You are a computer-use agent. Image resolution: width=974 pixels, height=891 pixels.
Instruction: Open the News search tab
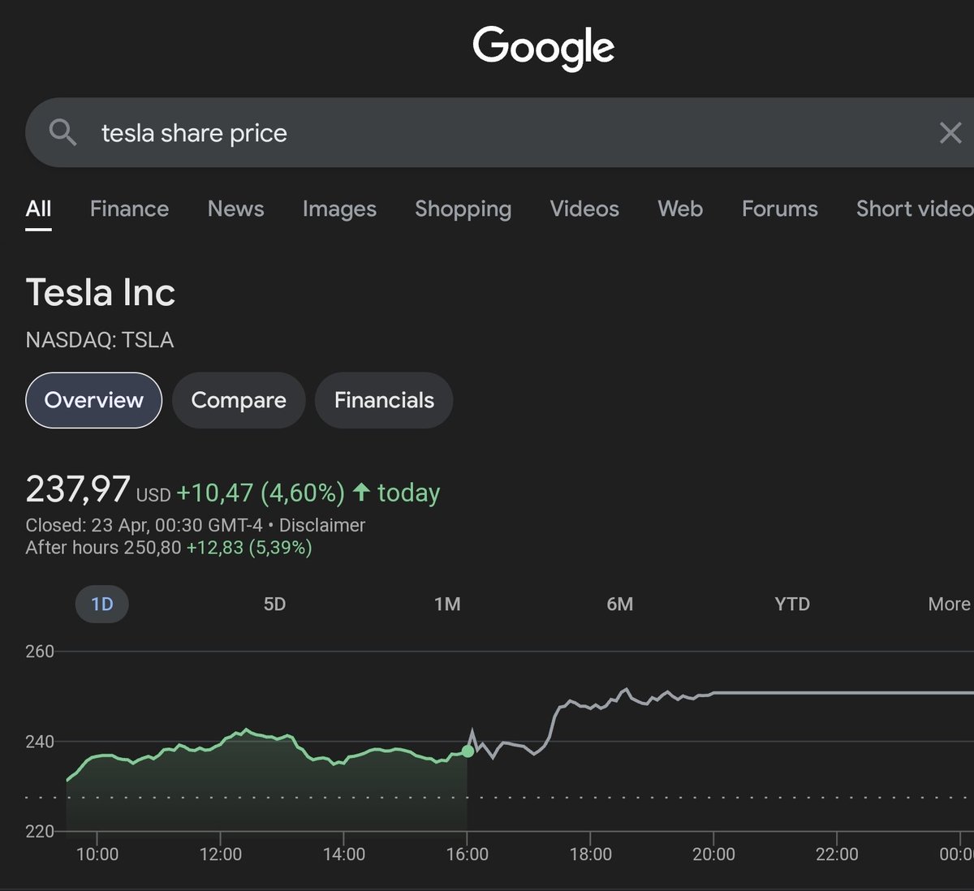(235, 209)
